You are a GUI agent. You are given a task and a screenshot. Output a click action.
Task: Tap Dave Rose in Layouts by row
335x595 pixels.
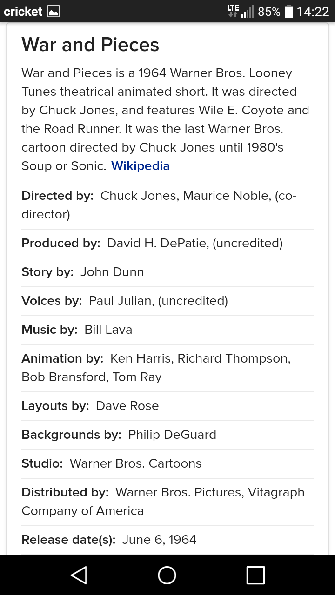127,406
